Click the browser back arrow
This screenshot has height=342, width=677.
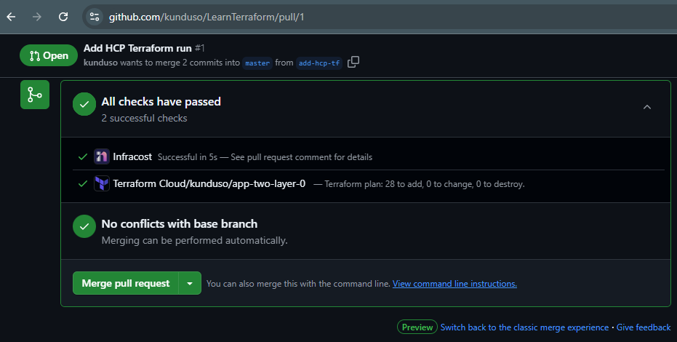coord(11,16)
